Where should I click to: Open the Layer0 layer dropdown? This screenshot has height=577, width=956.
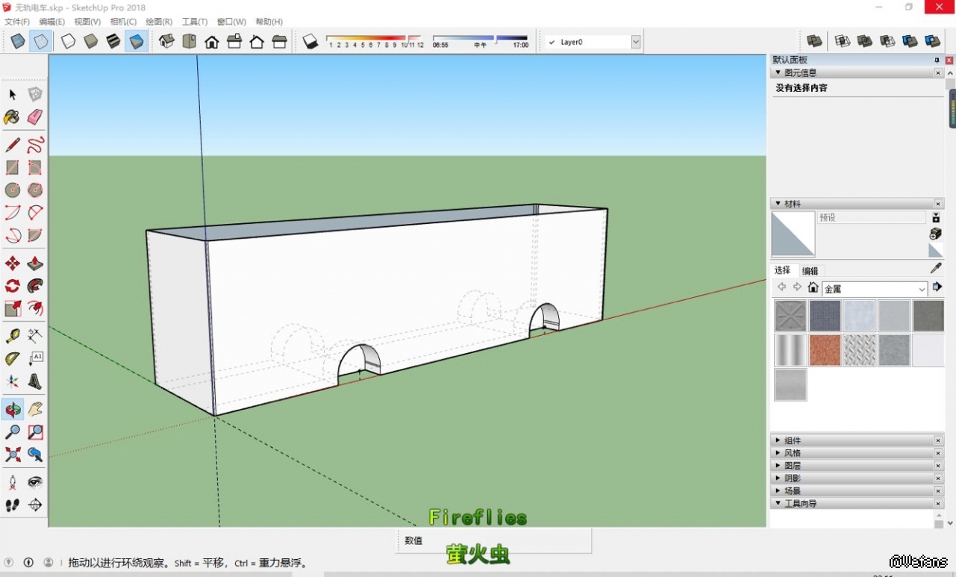coord(636,43)
